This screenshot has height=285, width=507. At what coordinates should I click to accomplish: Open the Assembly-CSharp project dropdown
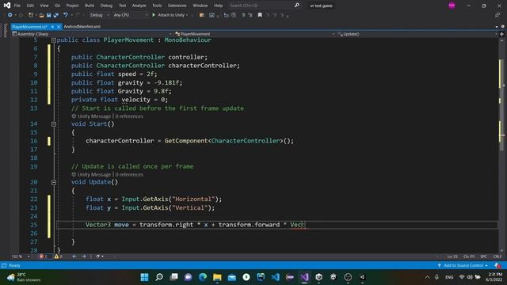pyautogui.click(x=92, y=34)
